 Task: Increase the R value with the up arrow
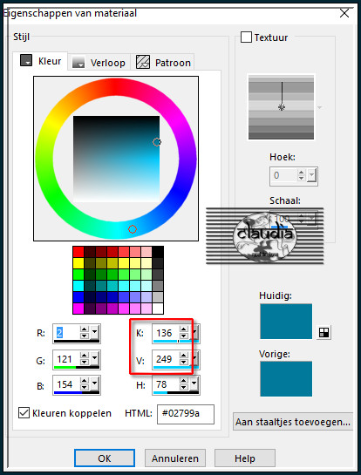tap(85, 329)
